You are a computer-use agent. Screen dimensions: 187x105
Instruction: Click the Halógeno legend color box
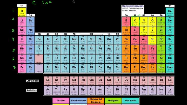113,101
